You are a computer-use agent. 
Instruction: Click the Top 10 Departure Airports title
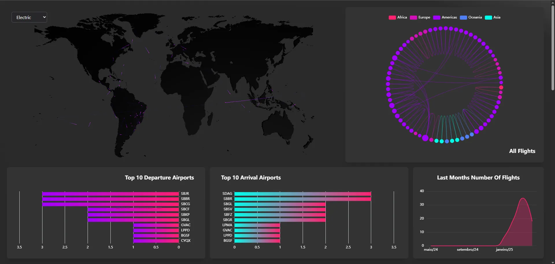pos(159,178)
